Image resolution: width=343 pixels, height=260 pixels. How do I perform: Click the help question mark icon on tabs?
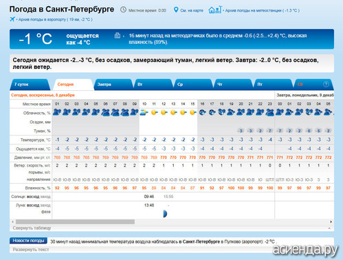pos(326,84)
